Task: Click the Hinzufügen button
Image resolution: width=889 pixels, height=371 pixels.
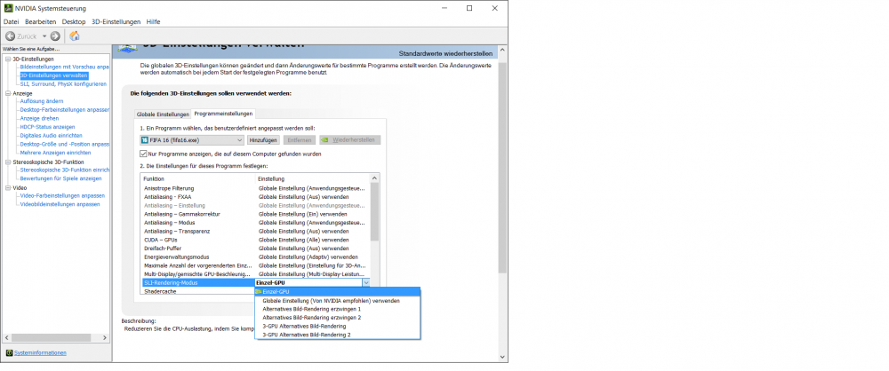Action: point(264,140)
